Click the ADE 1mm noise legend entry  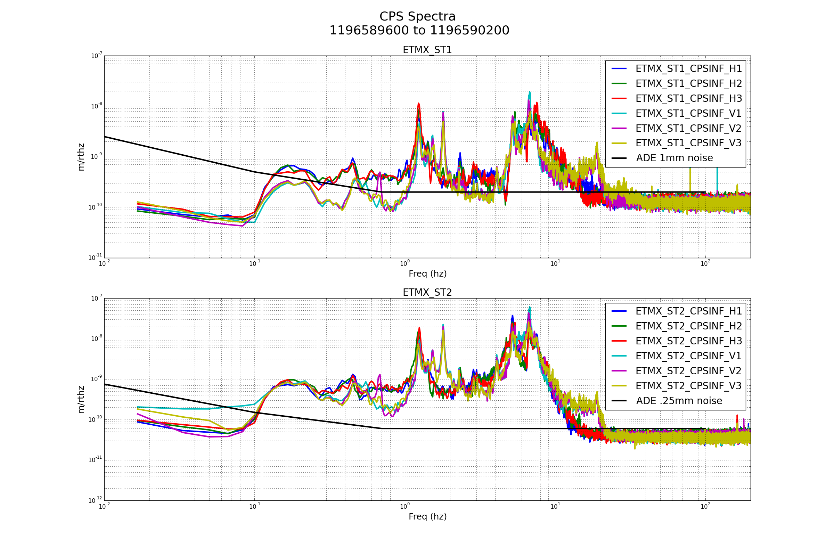click(674, 158)
